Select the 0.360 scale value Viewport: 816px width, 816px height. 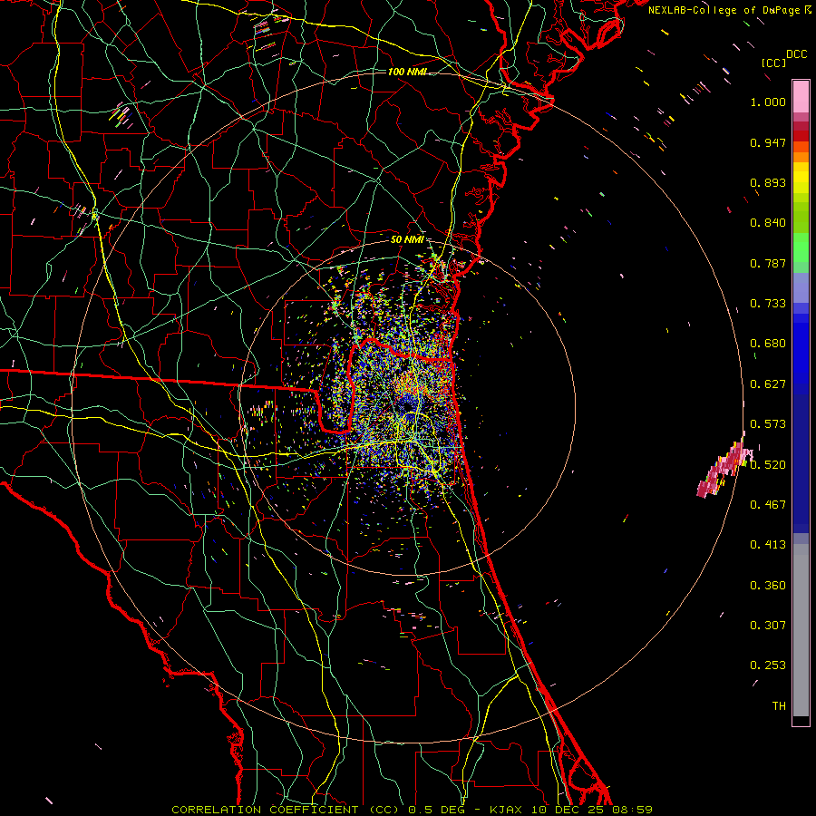pos(768,586)
